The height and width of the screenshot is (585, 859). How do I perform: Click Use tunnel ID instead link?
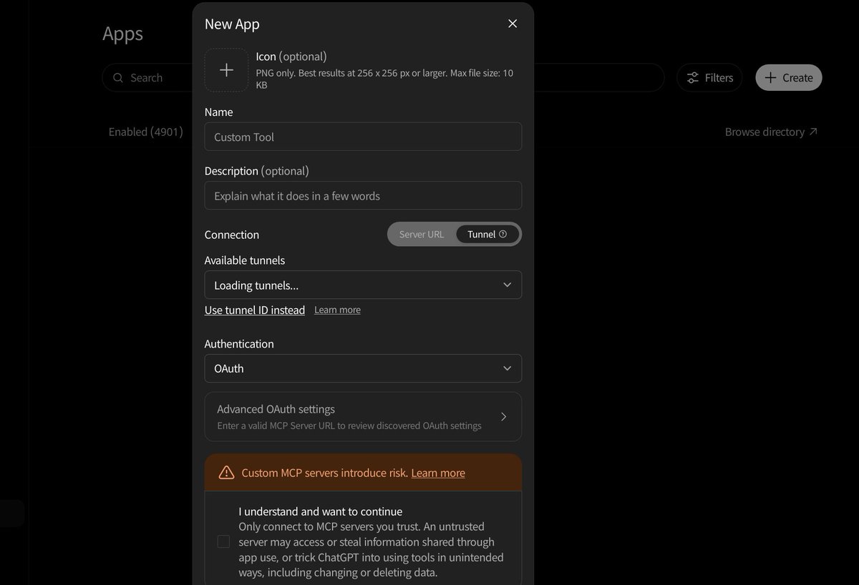[255, 310]
